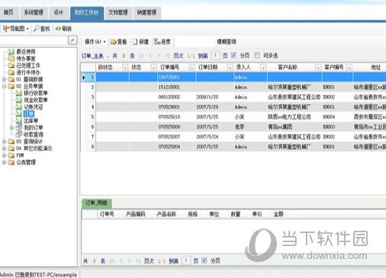386x278 pixels.
Task: Select 待办事宜 tree node
Action: click(26, 59)
